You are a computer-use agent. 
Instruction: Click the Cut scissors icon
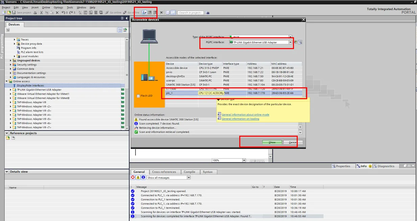tap(41, 13)
